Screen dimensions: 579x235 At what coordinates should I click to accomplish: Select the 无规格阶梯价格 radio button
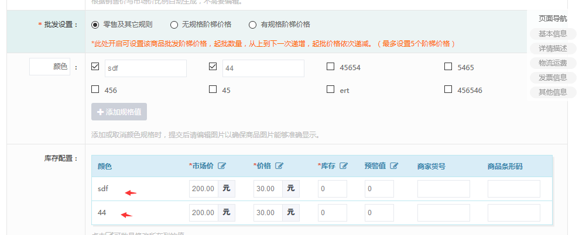pos(174,25)
